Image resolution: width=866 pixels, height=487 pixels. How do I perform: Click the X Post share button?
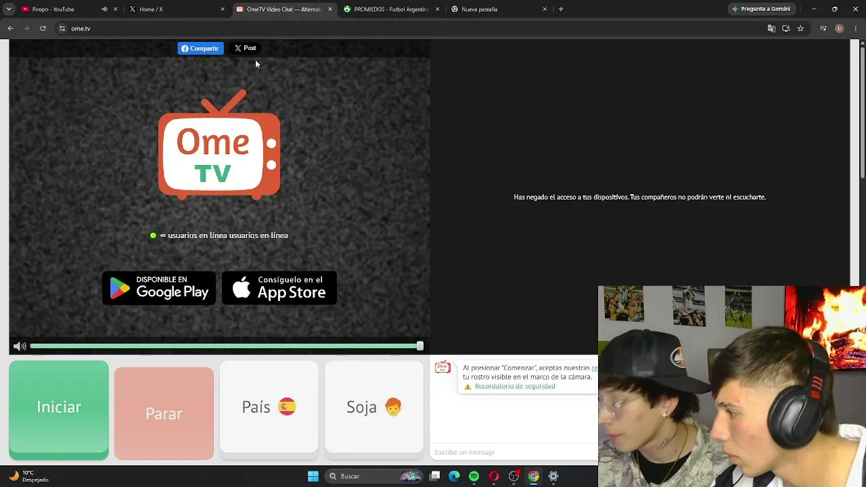(x=245, y=49)
